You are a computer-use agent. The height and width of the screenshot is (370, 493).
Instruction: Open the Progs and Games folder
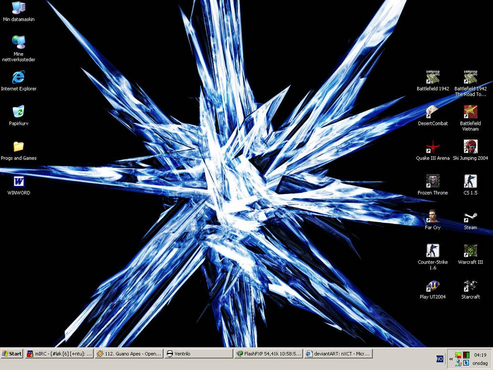pos(18,146)
